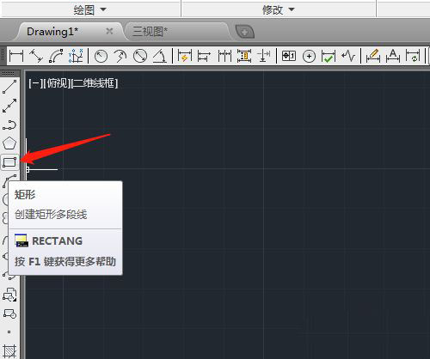Image resolution: width=430 pixels, height=359 pixels.
Task: Choose the Hatch tool
Action: pyautogui.click(x=9, y=350)
